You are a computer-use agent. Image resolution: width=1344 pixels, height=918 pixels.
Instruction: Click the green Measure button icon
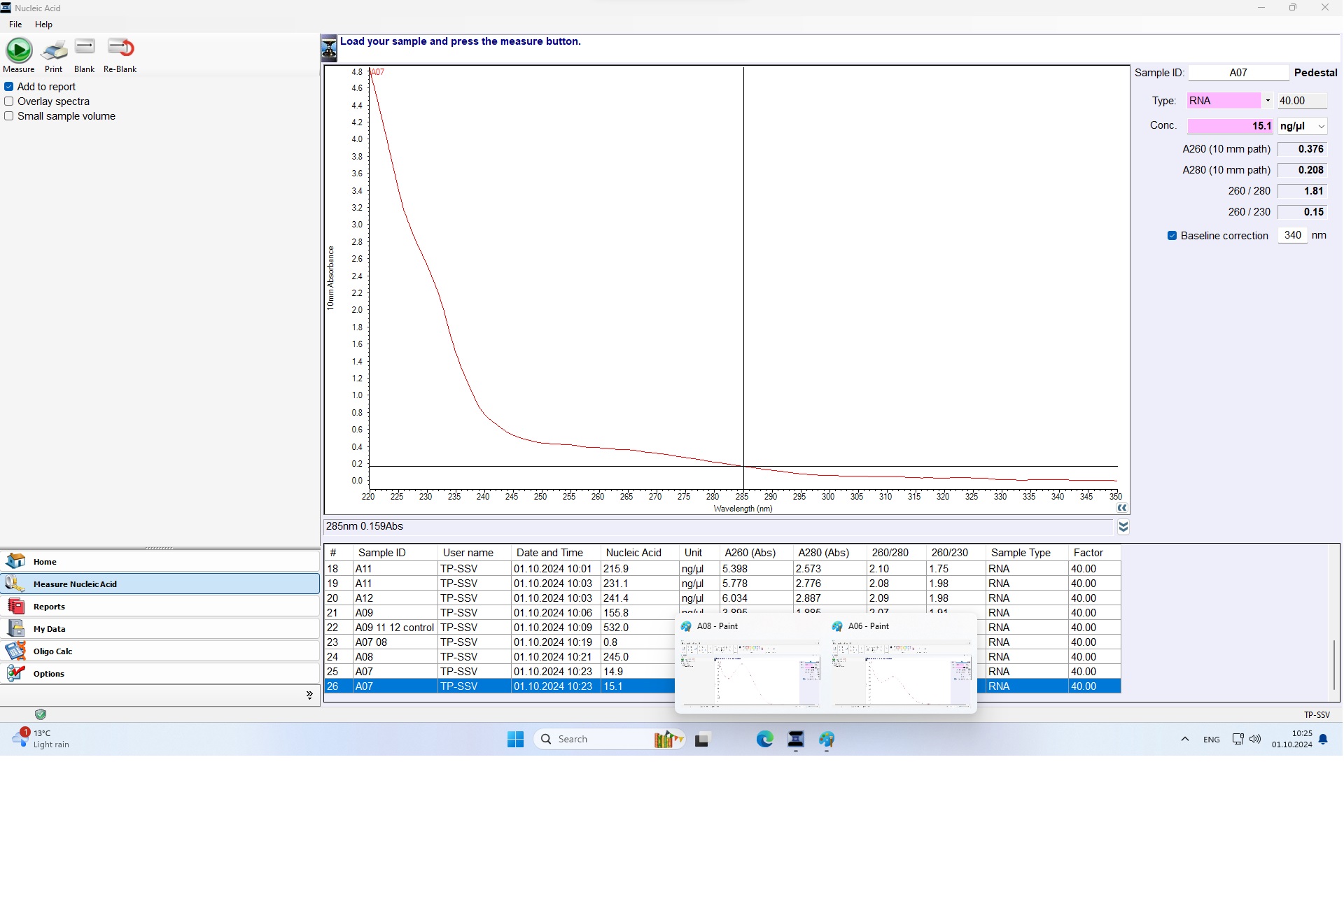click(19, 50)
